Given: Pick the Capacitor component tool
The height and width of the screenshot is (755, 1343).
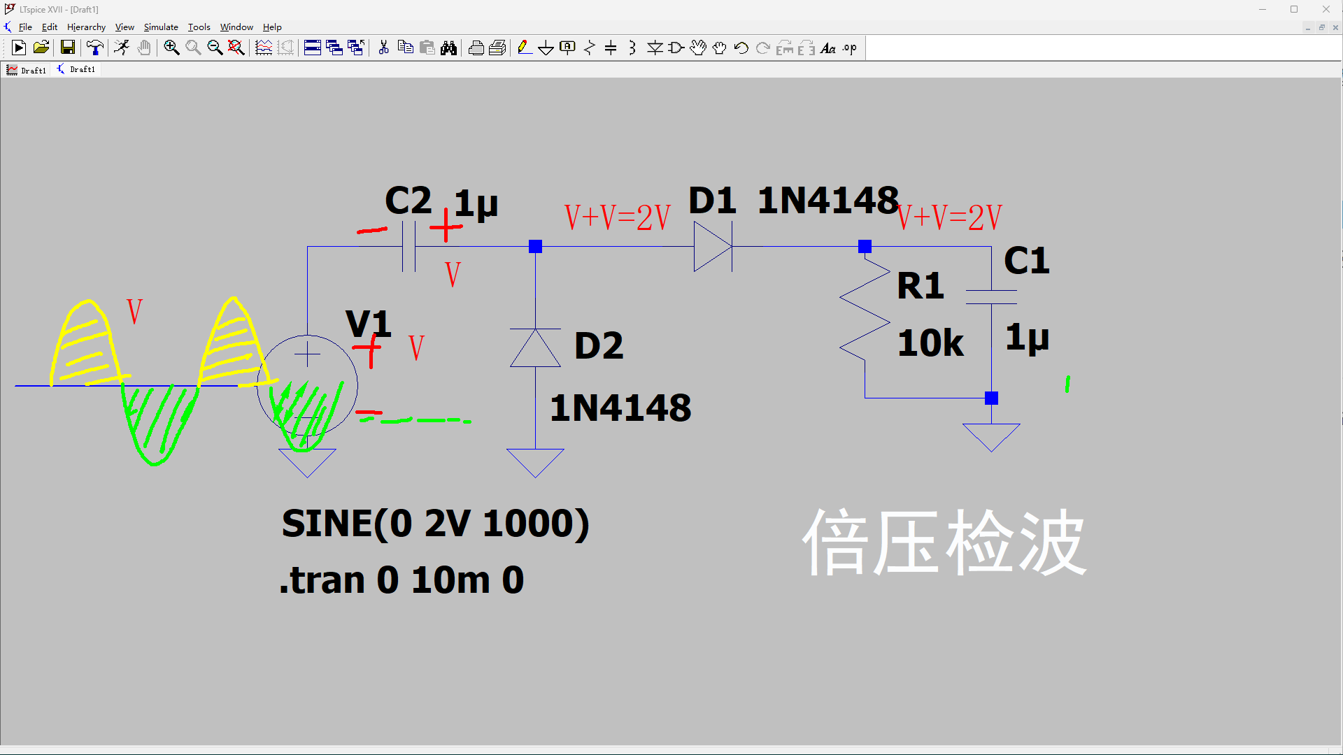Looking at the screenshot, I should (x=611, y=48).
